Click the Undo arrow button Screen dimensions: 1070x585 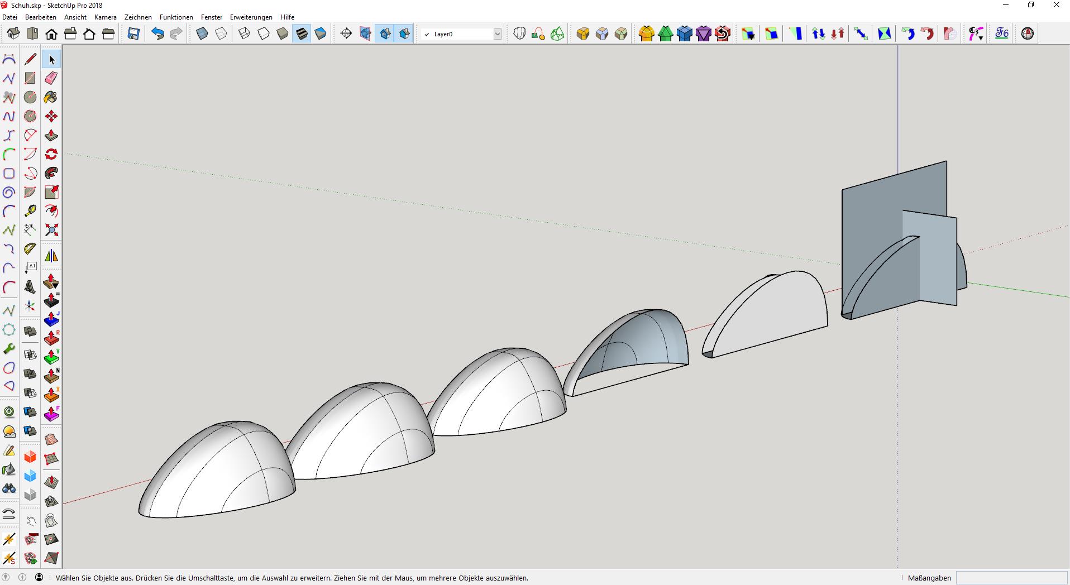[157, 34]
